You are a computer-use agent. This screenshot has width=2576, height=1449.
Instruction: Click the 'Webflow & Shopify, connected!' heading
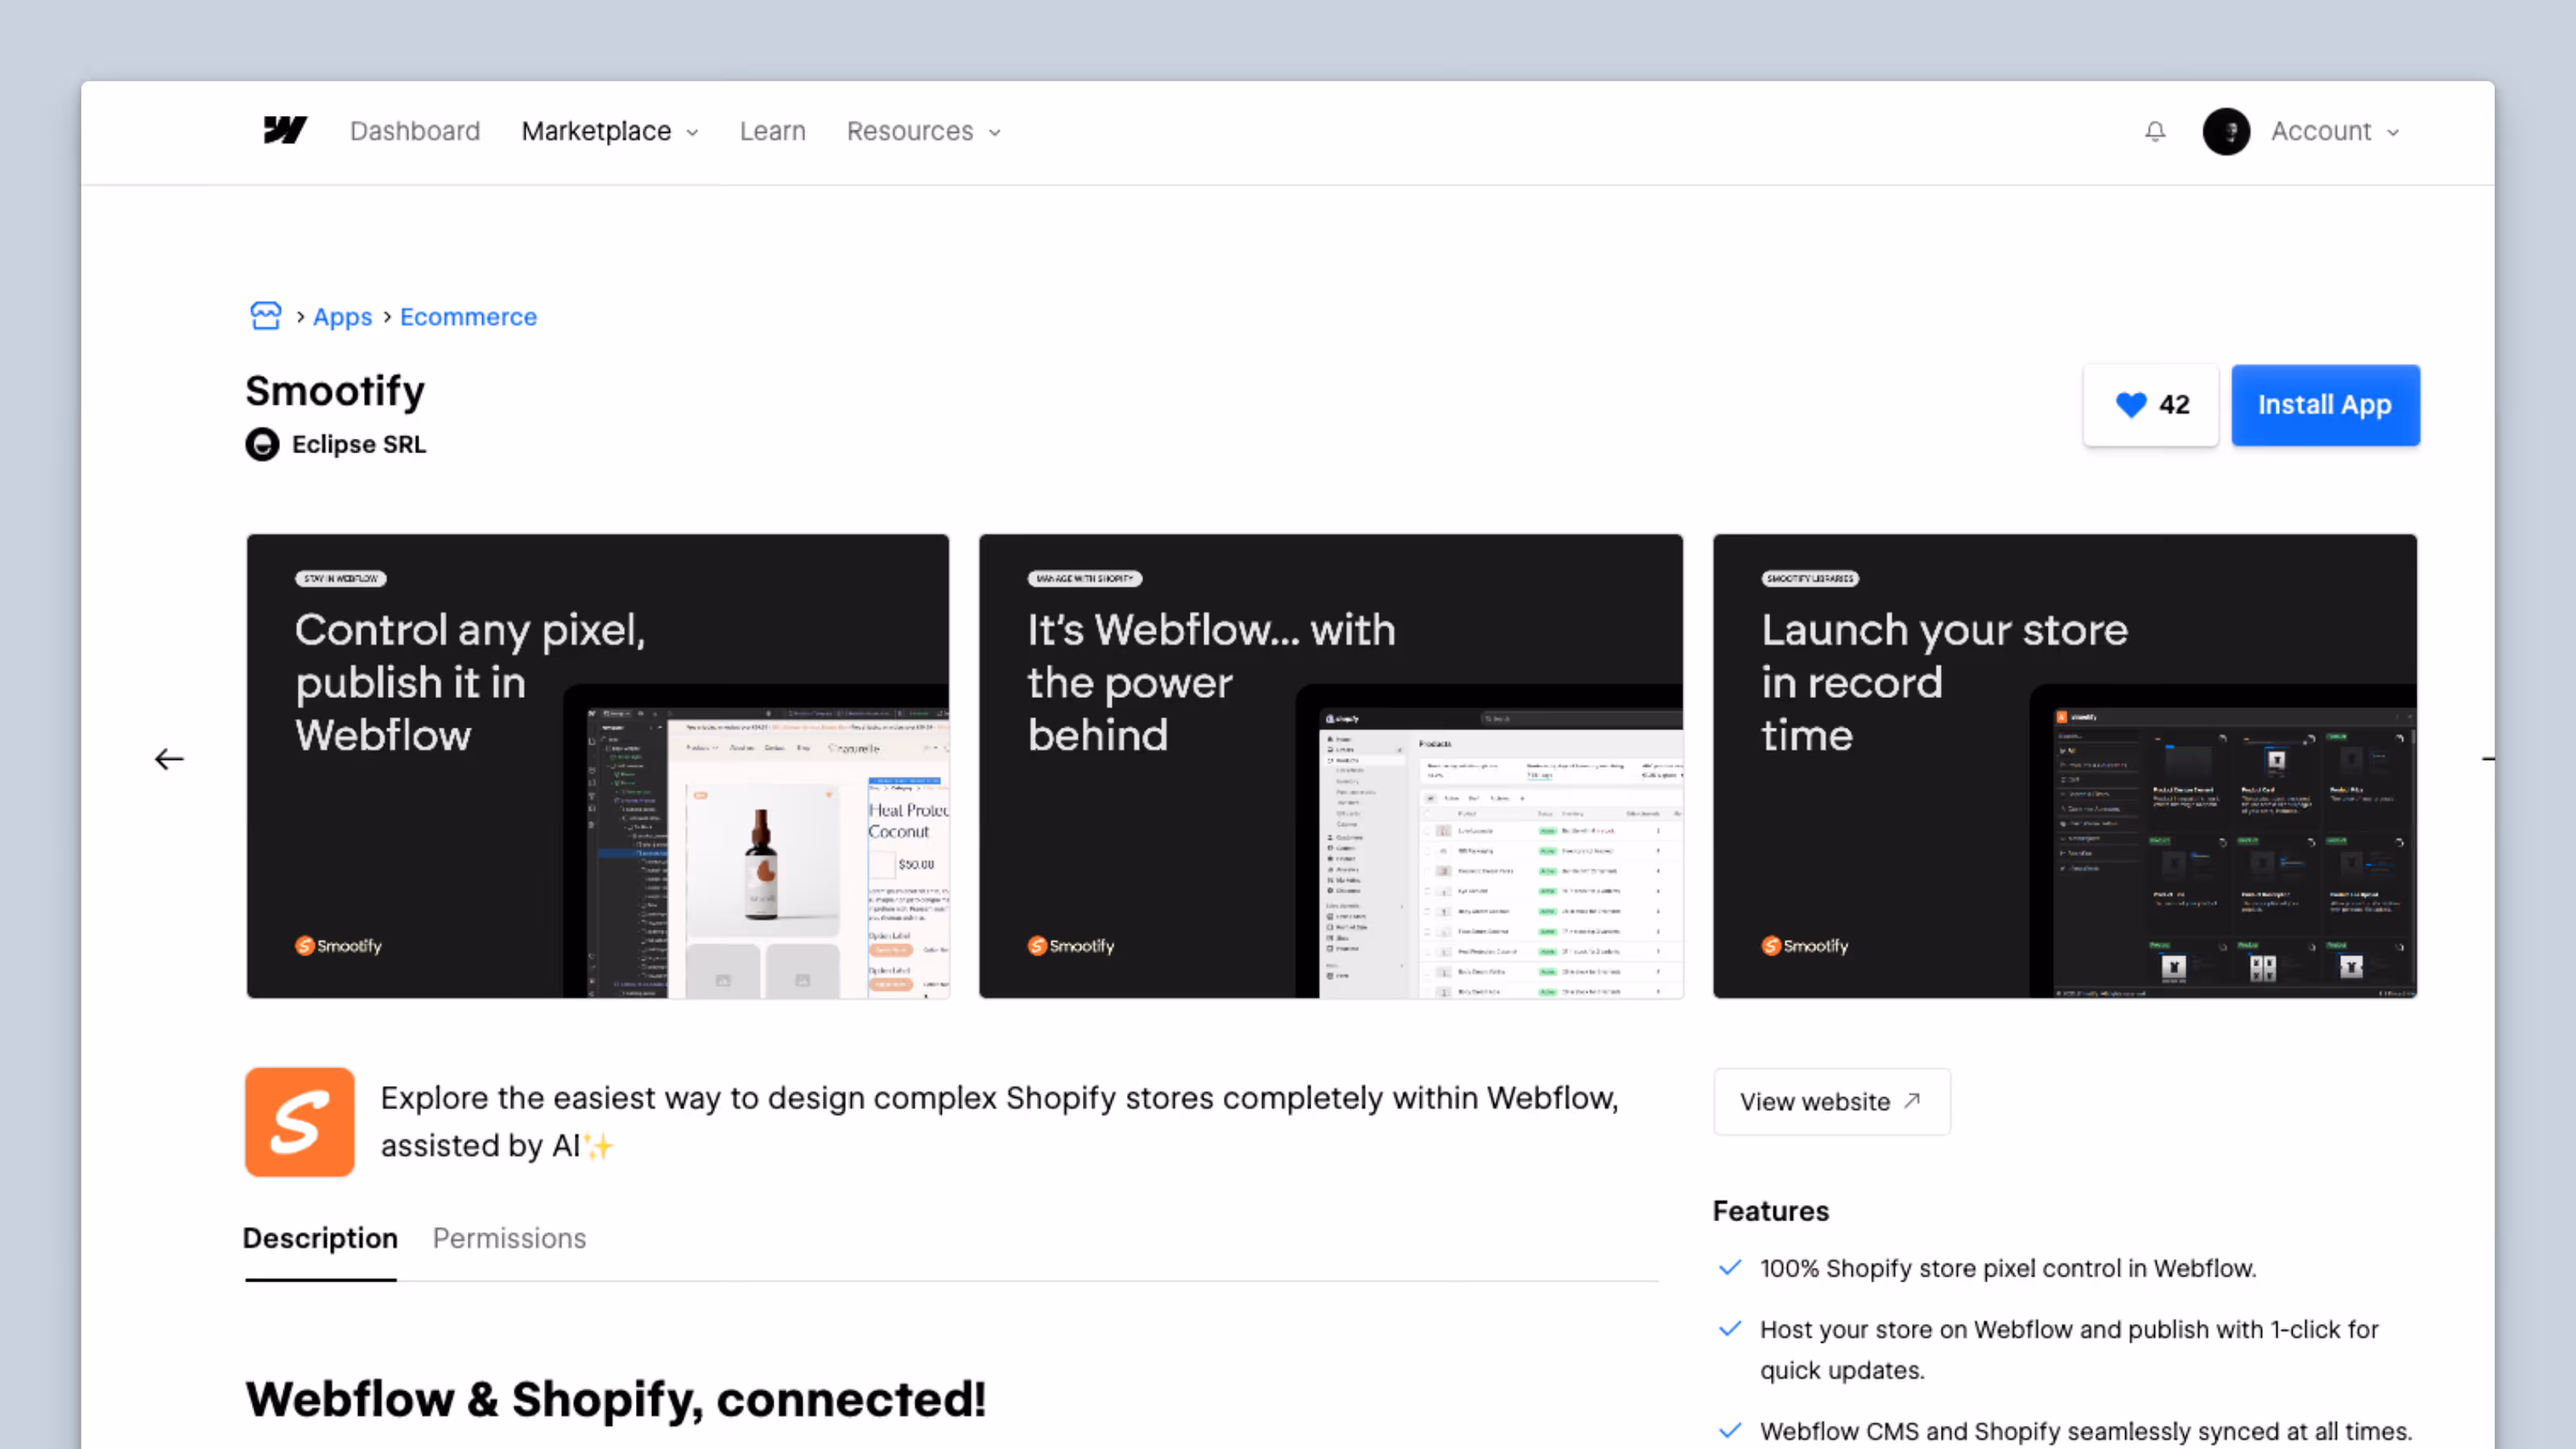coord(616,1398)
